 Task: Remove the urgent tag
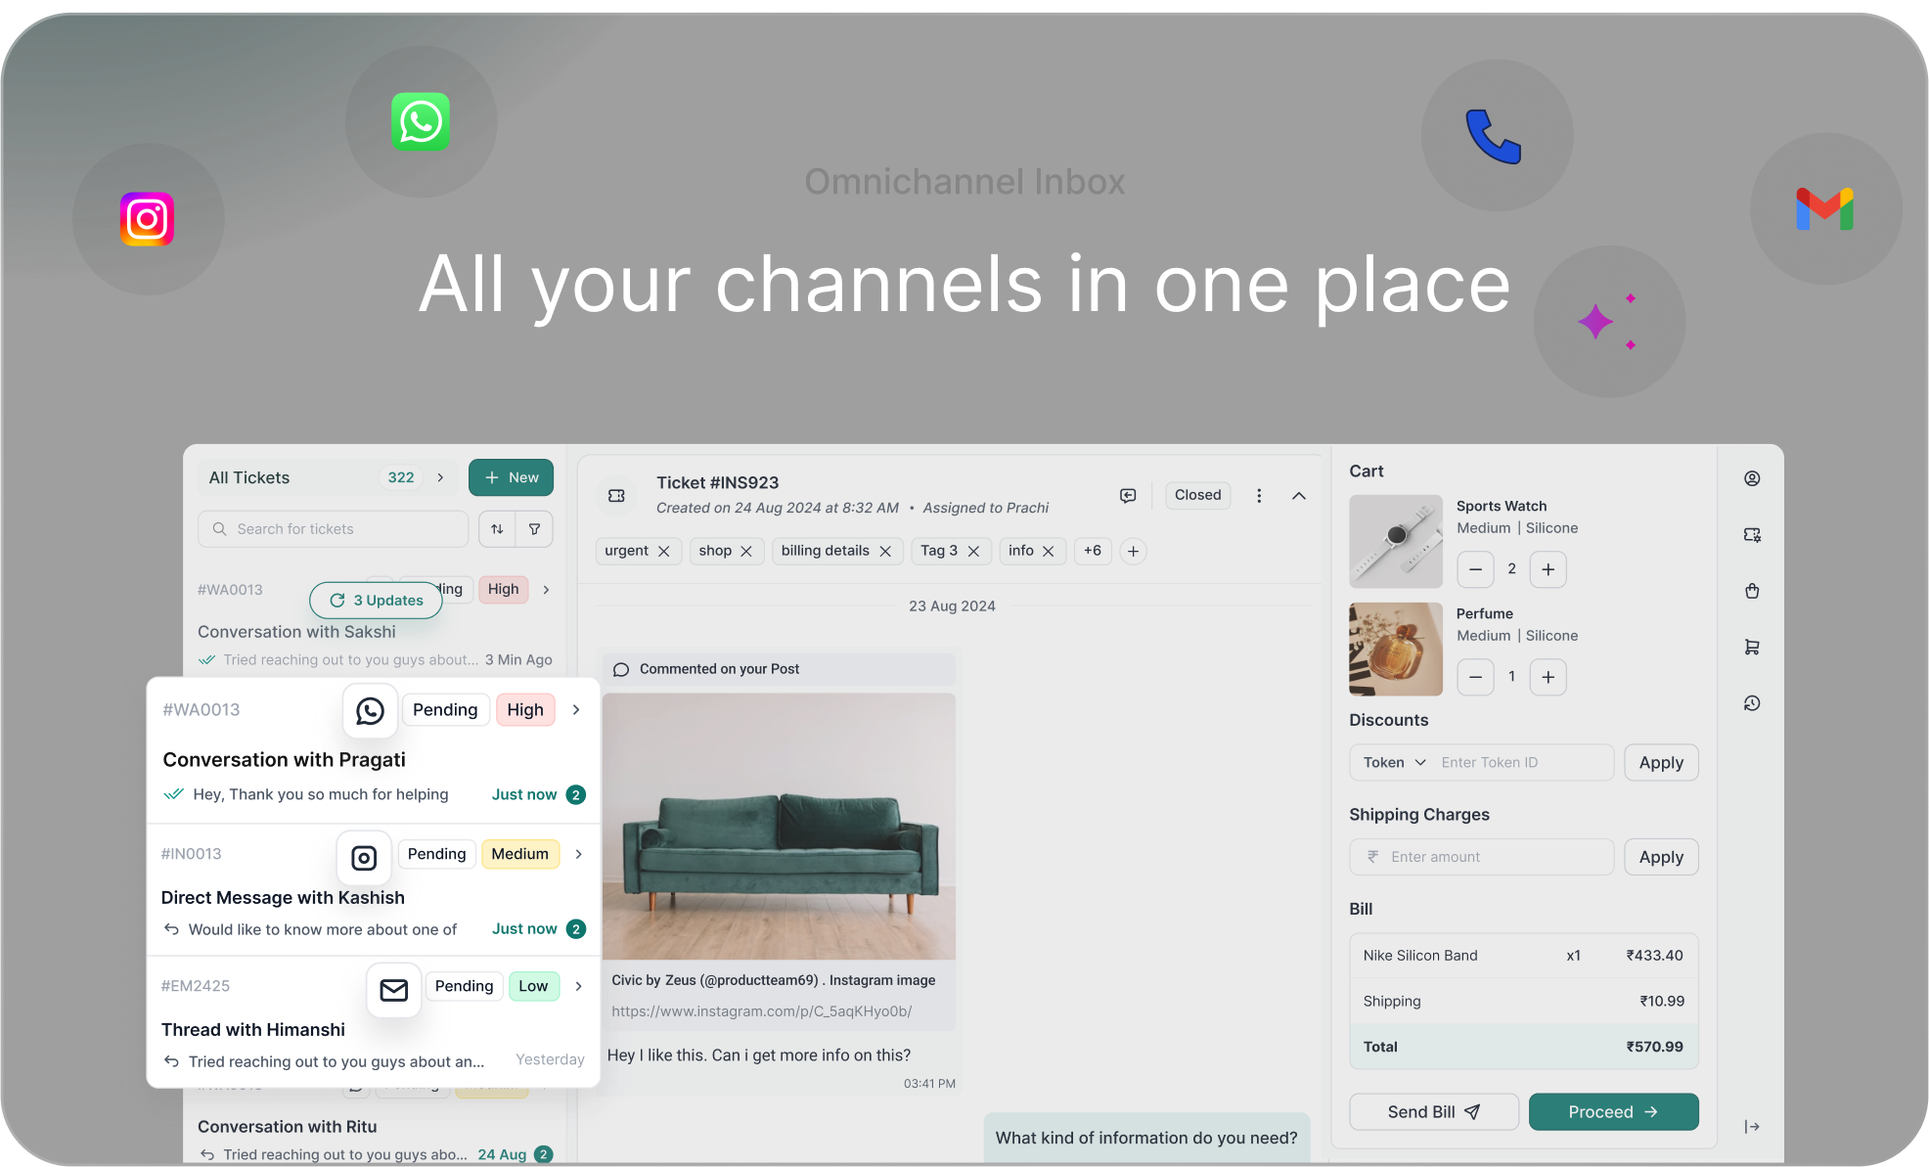pyautogui.click(x=664, y=552)
